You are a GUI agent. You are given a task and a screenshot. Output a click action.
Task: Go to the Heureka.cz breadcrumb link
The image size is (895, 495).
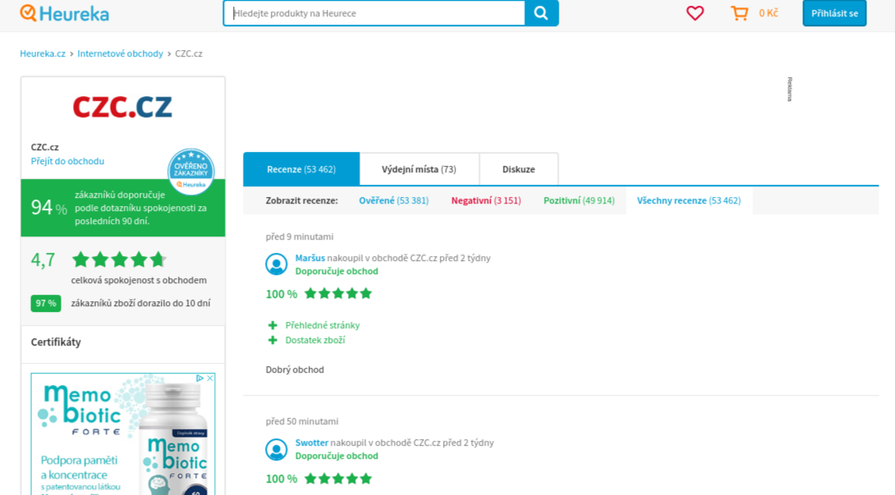pyautogui.click(x=43, y=53)
